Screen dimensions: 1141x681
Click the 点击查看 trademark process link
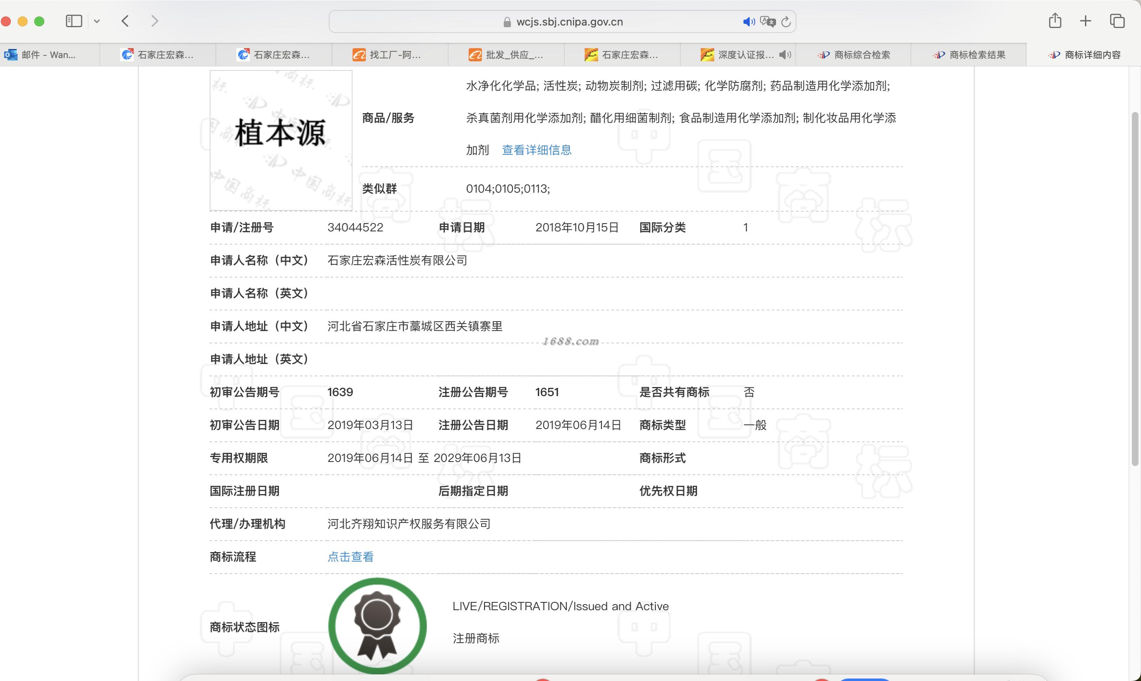pyautogui.click(x=350, y=557)
